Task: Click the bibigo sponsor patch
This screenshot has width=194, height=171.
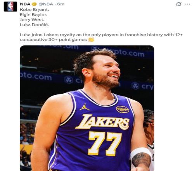Action: (123, 109)
